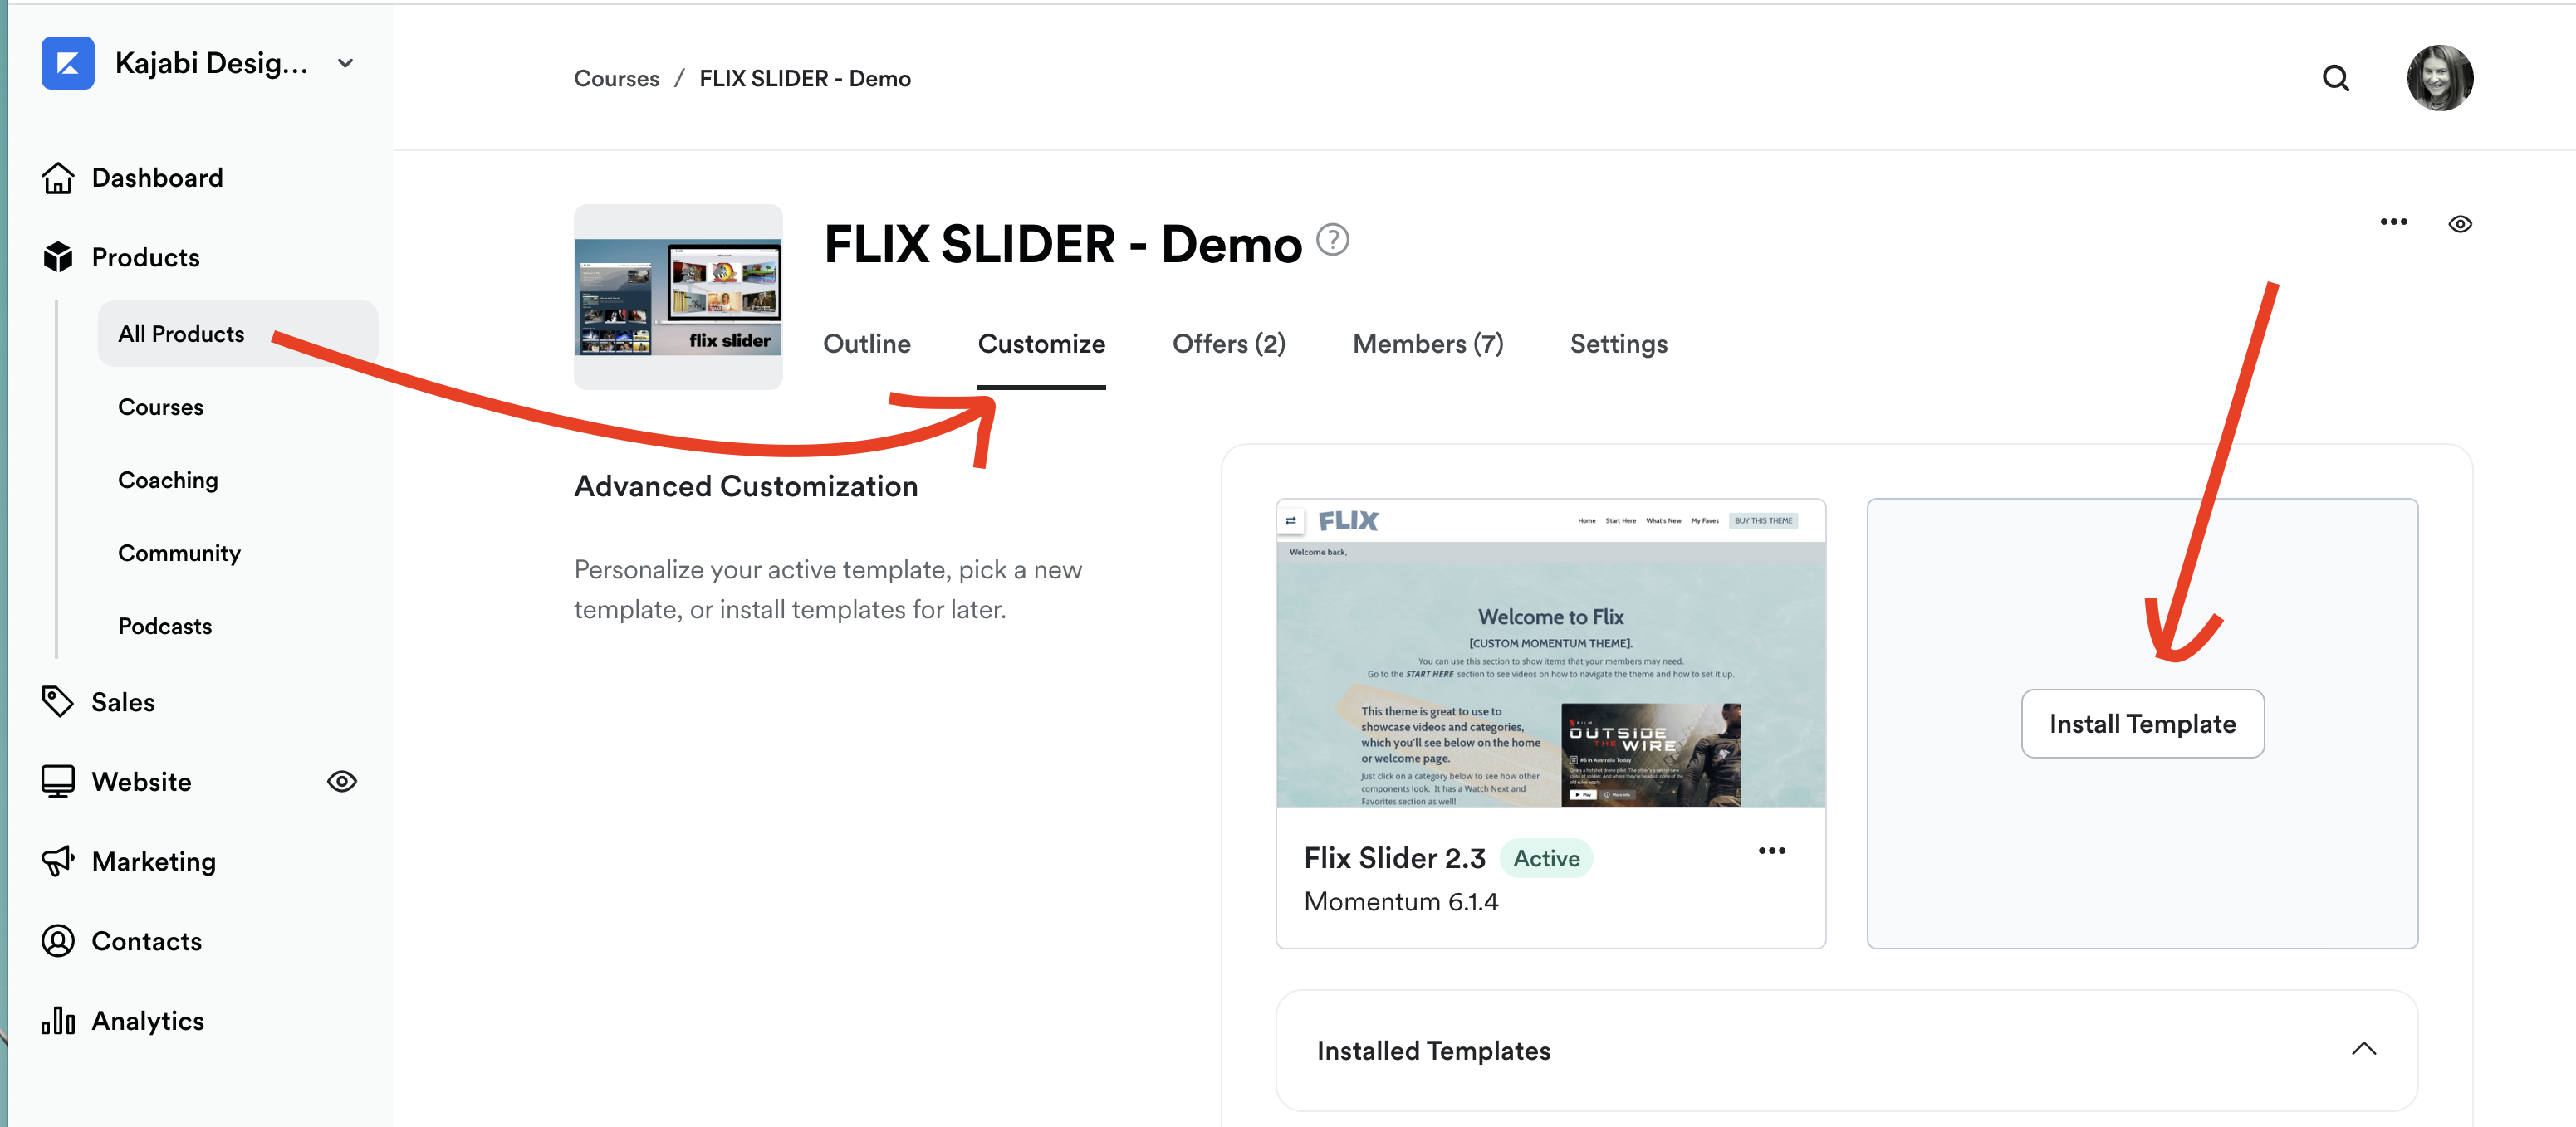This screenshot has height=1127, width=2576.
Task: Click the Install Template button
Action: pyautogui.click(x=2142, y=724)
